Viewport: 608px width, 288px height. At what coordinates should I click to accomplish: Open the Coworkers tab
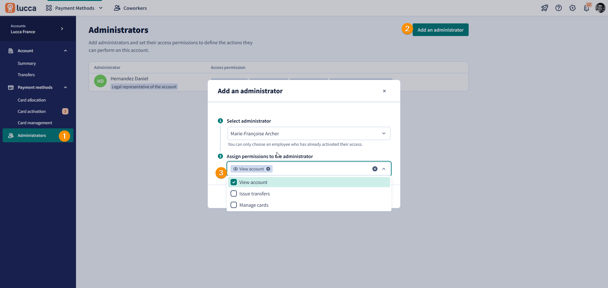(x=130, y=8)
